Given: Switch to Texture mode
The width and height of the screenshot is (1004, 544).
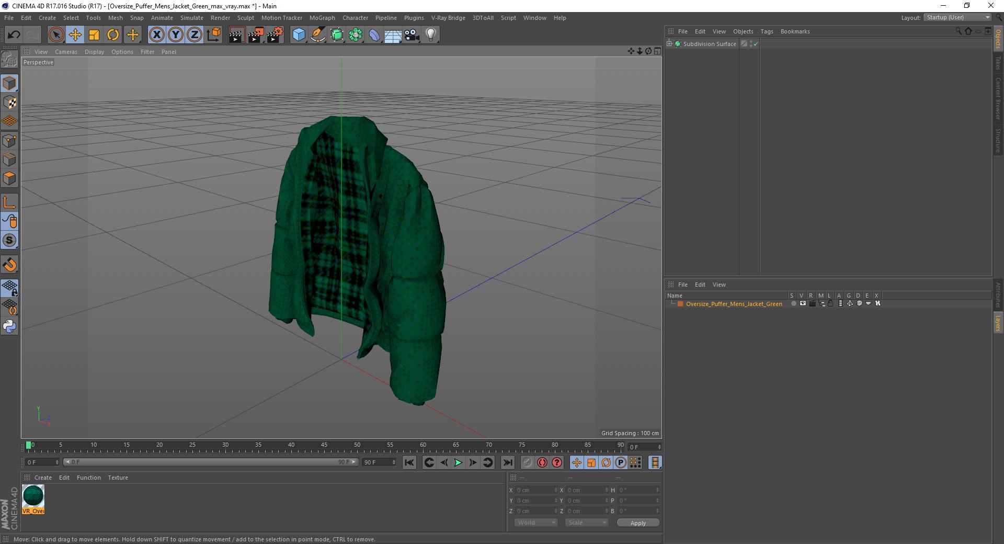Looking at the screenshot, I should tap(9, 103).
